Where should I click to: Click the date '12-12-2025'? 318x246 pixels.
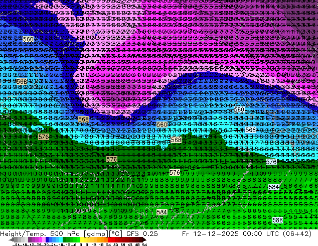(216, 234)
